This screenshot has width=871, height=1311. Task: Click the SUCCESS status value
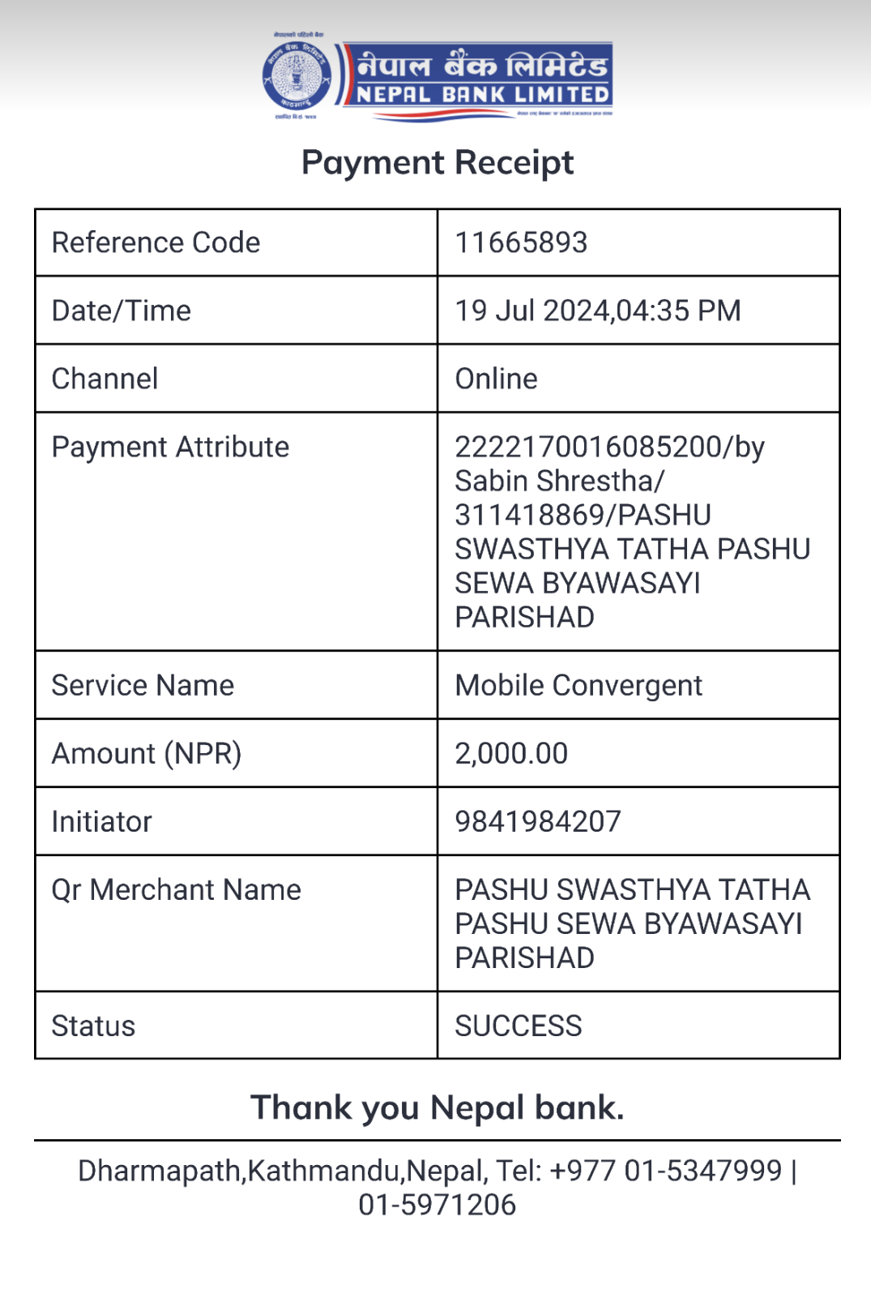click(518, 1026)
